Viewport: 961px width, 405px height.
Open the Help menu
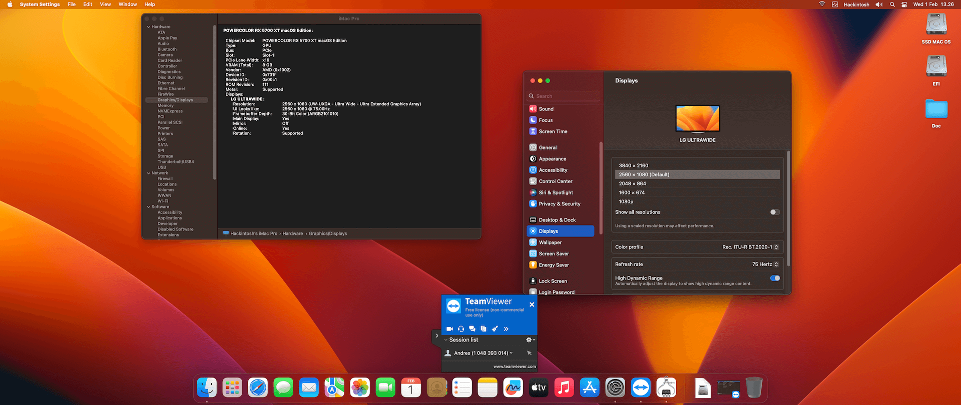click(x=150, y=4)
